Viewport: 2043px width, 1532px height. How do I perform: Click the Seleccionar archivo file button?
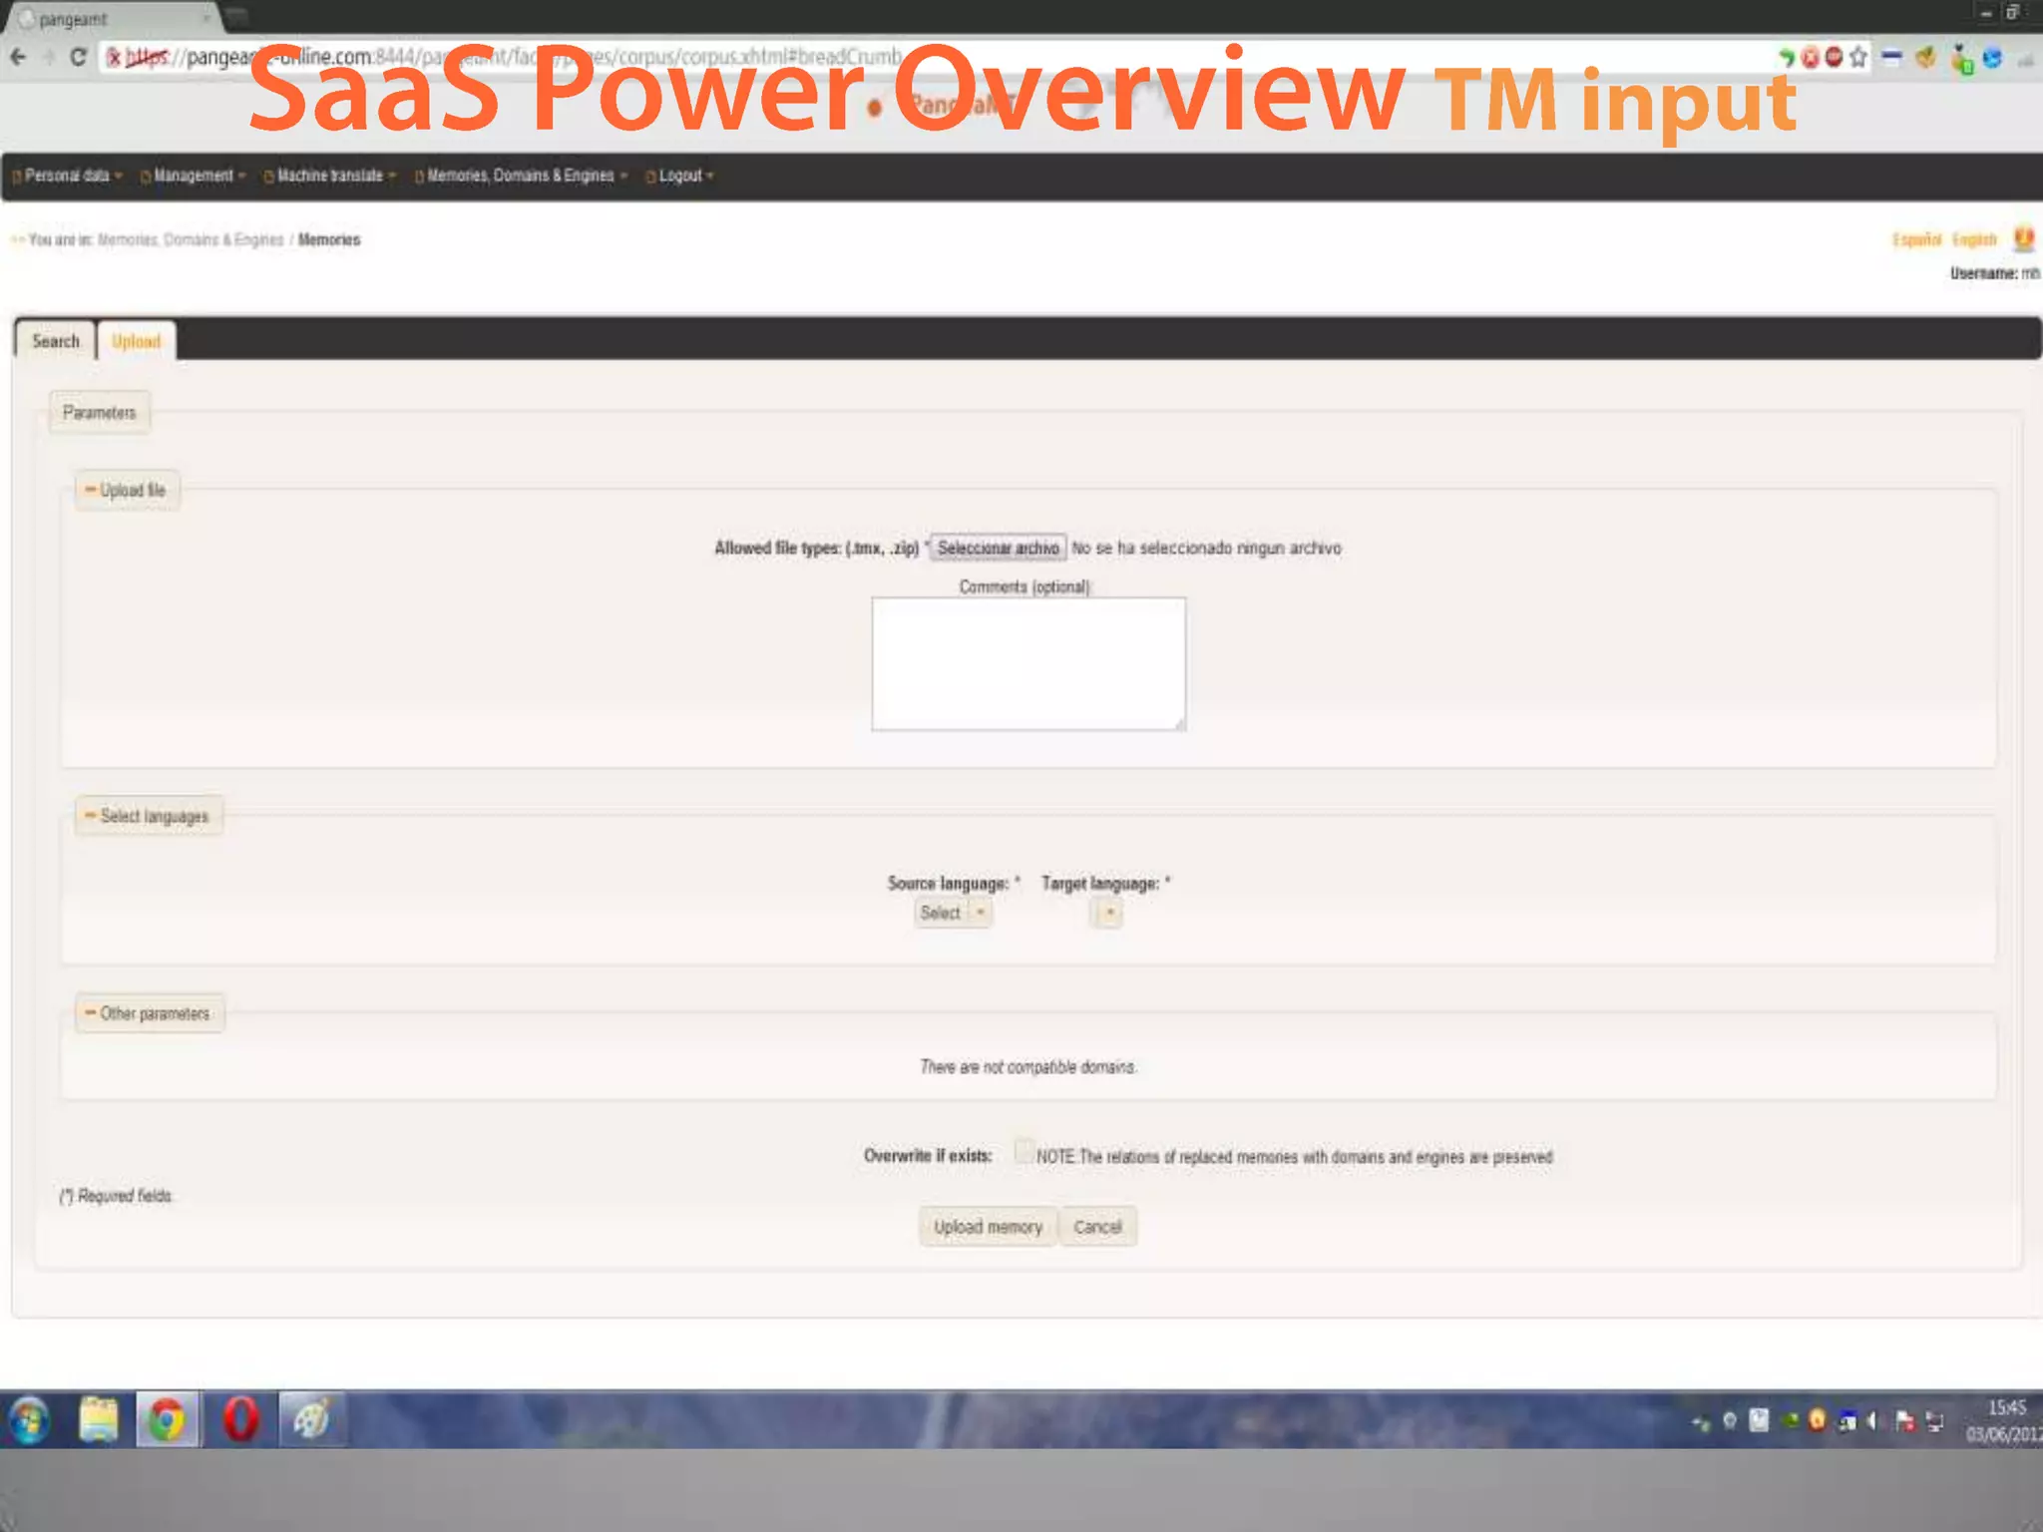[x=998, y=548]
